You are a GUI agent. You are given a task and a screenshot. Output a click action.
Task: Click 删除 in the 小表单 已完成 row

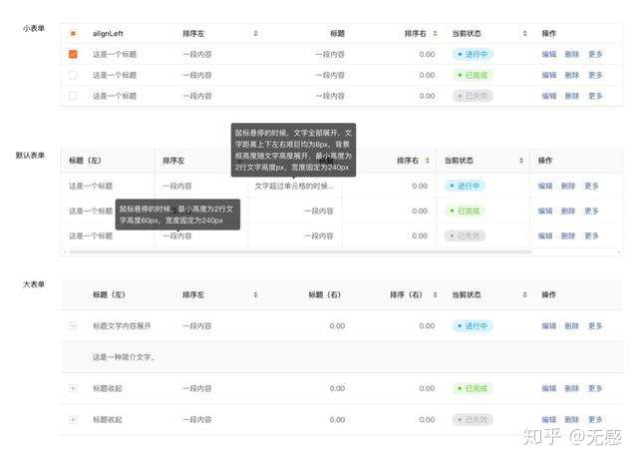click(571, 75)
